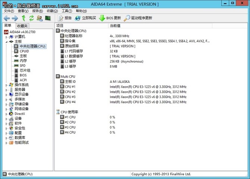Click the 计算机 computer icon

click(x=11, y=37)
